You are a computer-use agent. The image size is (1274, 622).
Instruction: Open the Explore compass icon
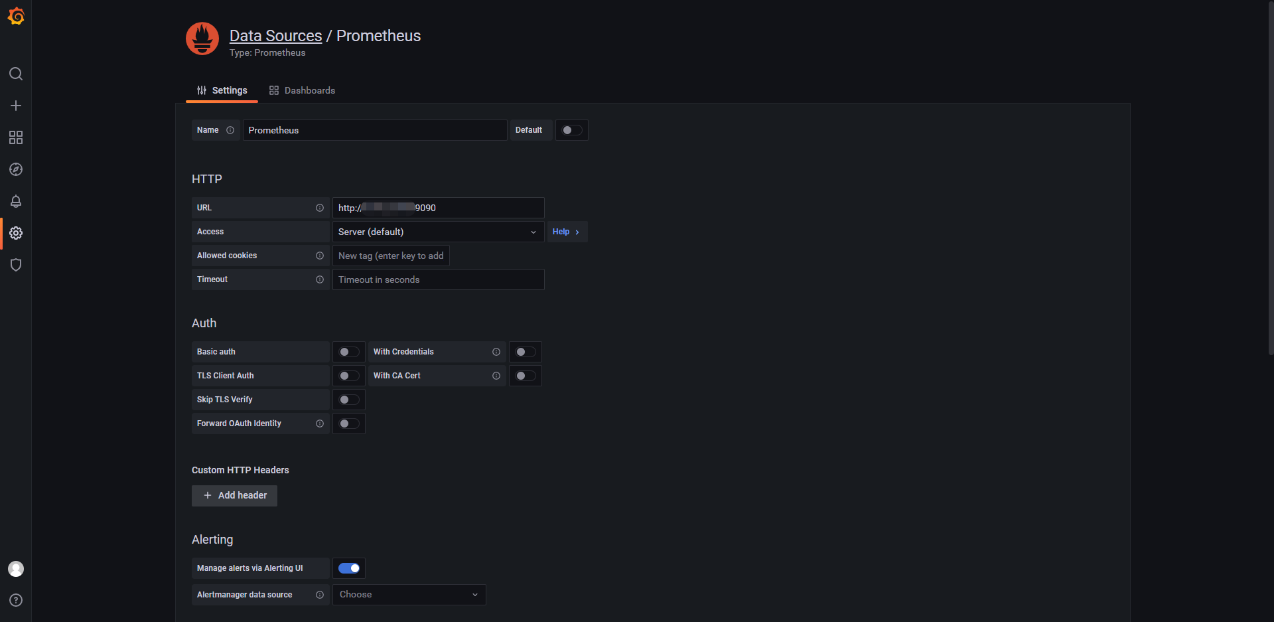pos(16,169)
